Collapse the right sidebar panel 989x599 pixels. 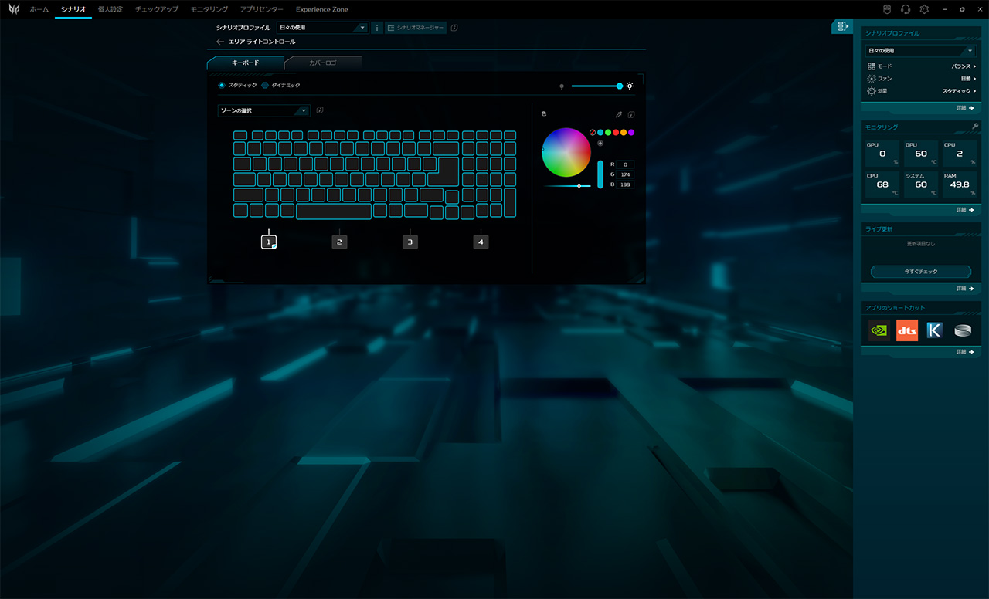pyautogui.click(x=841, y=26)
